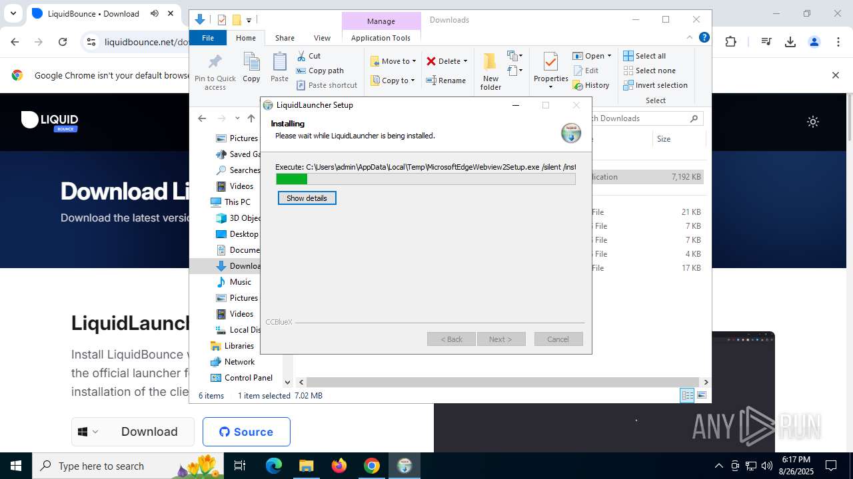Screen dimensions: 853x479
Task: Select Network in the navigation tree
Action: (232, 362)
